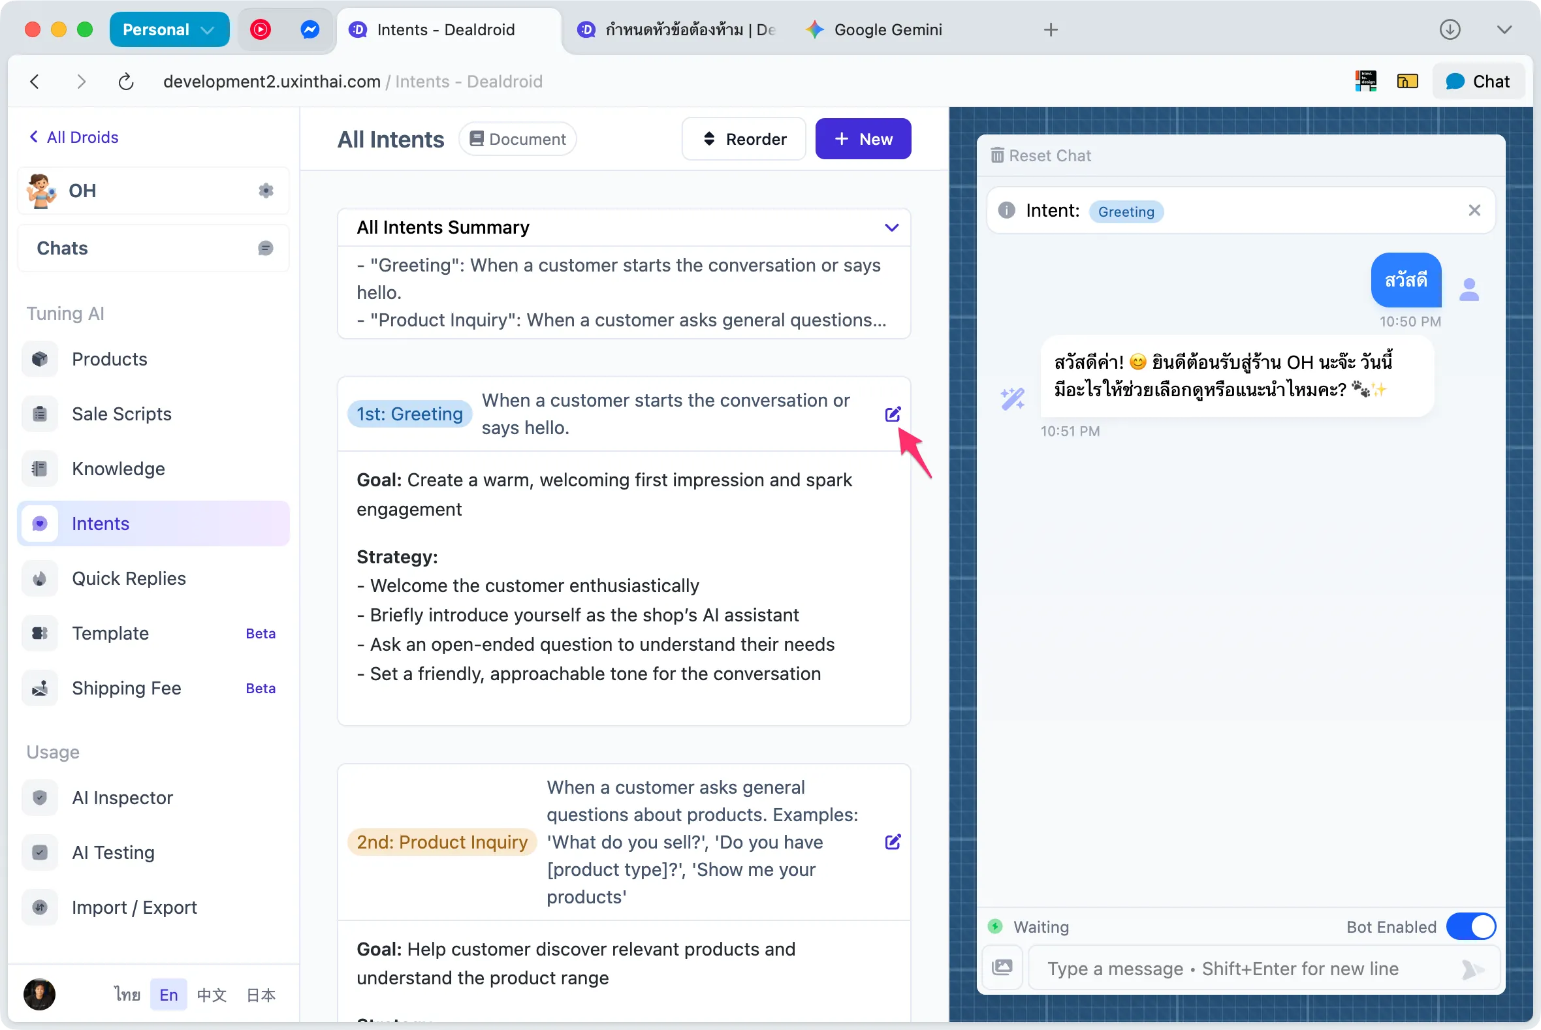Screen dimensions: 1541x1030
Task: Open the folder extension in the toolbar
Action: (1407, 80)
